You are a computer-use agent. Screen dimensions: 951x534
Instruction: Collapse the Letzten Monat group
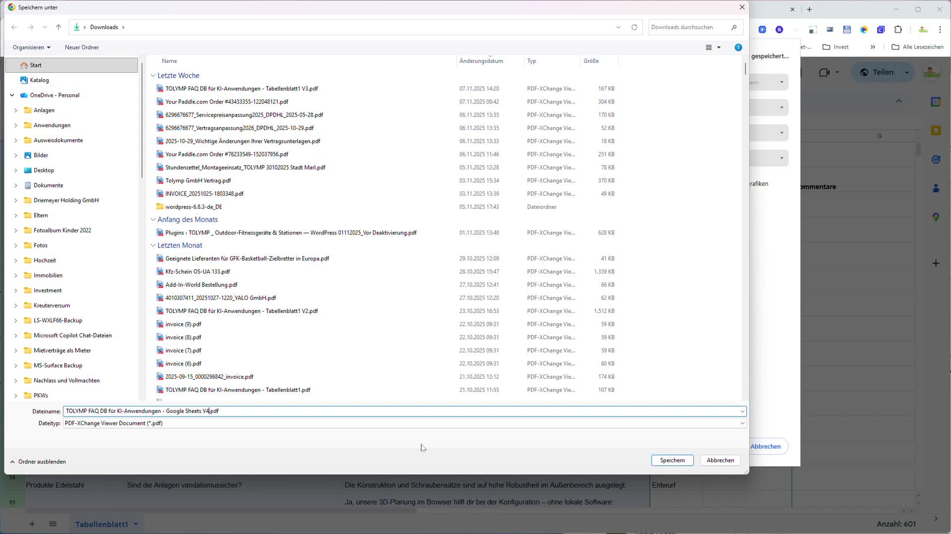[153, 245]
